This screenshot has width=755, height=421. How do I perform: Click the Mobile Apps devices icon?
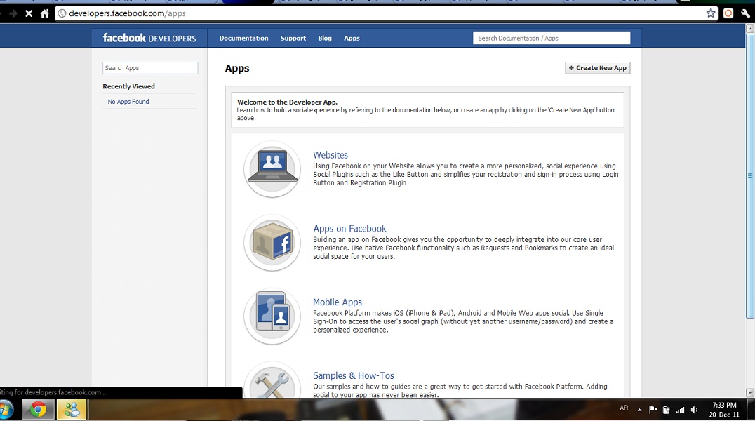272,316
